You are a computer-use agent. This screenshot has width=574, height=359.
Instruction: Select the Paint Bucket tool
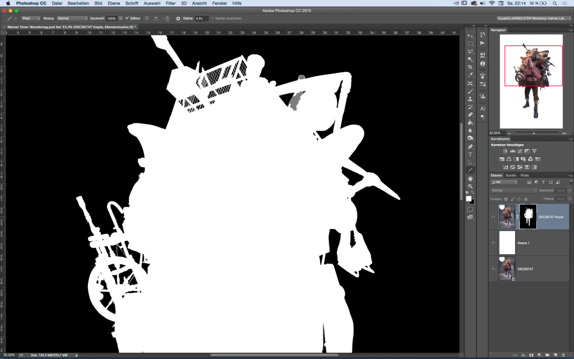(470, 122)
